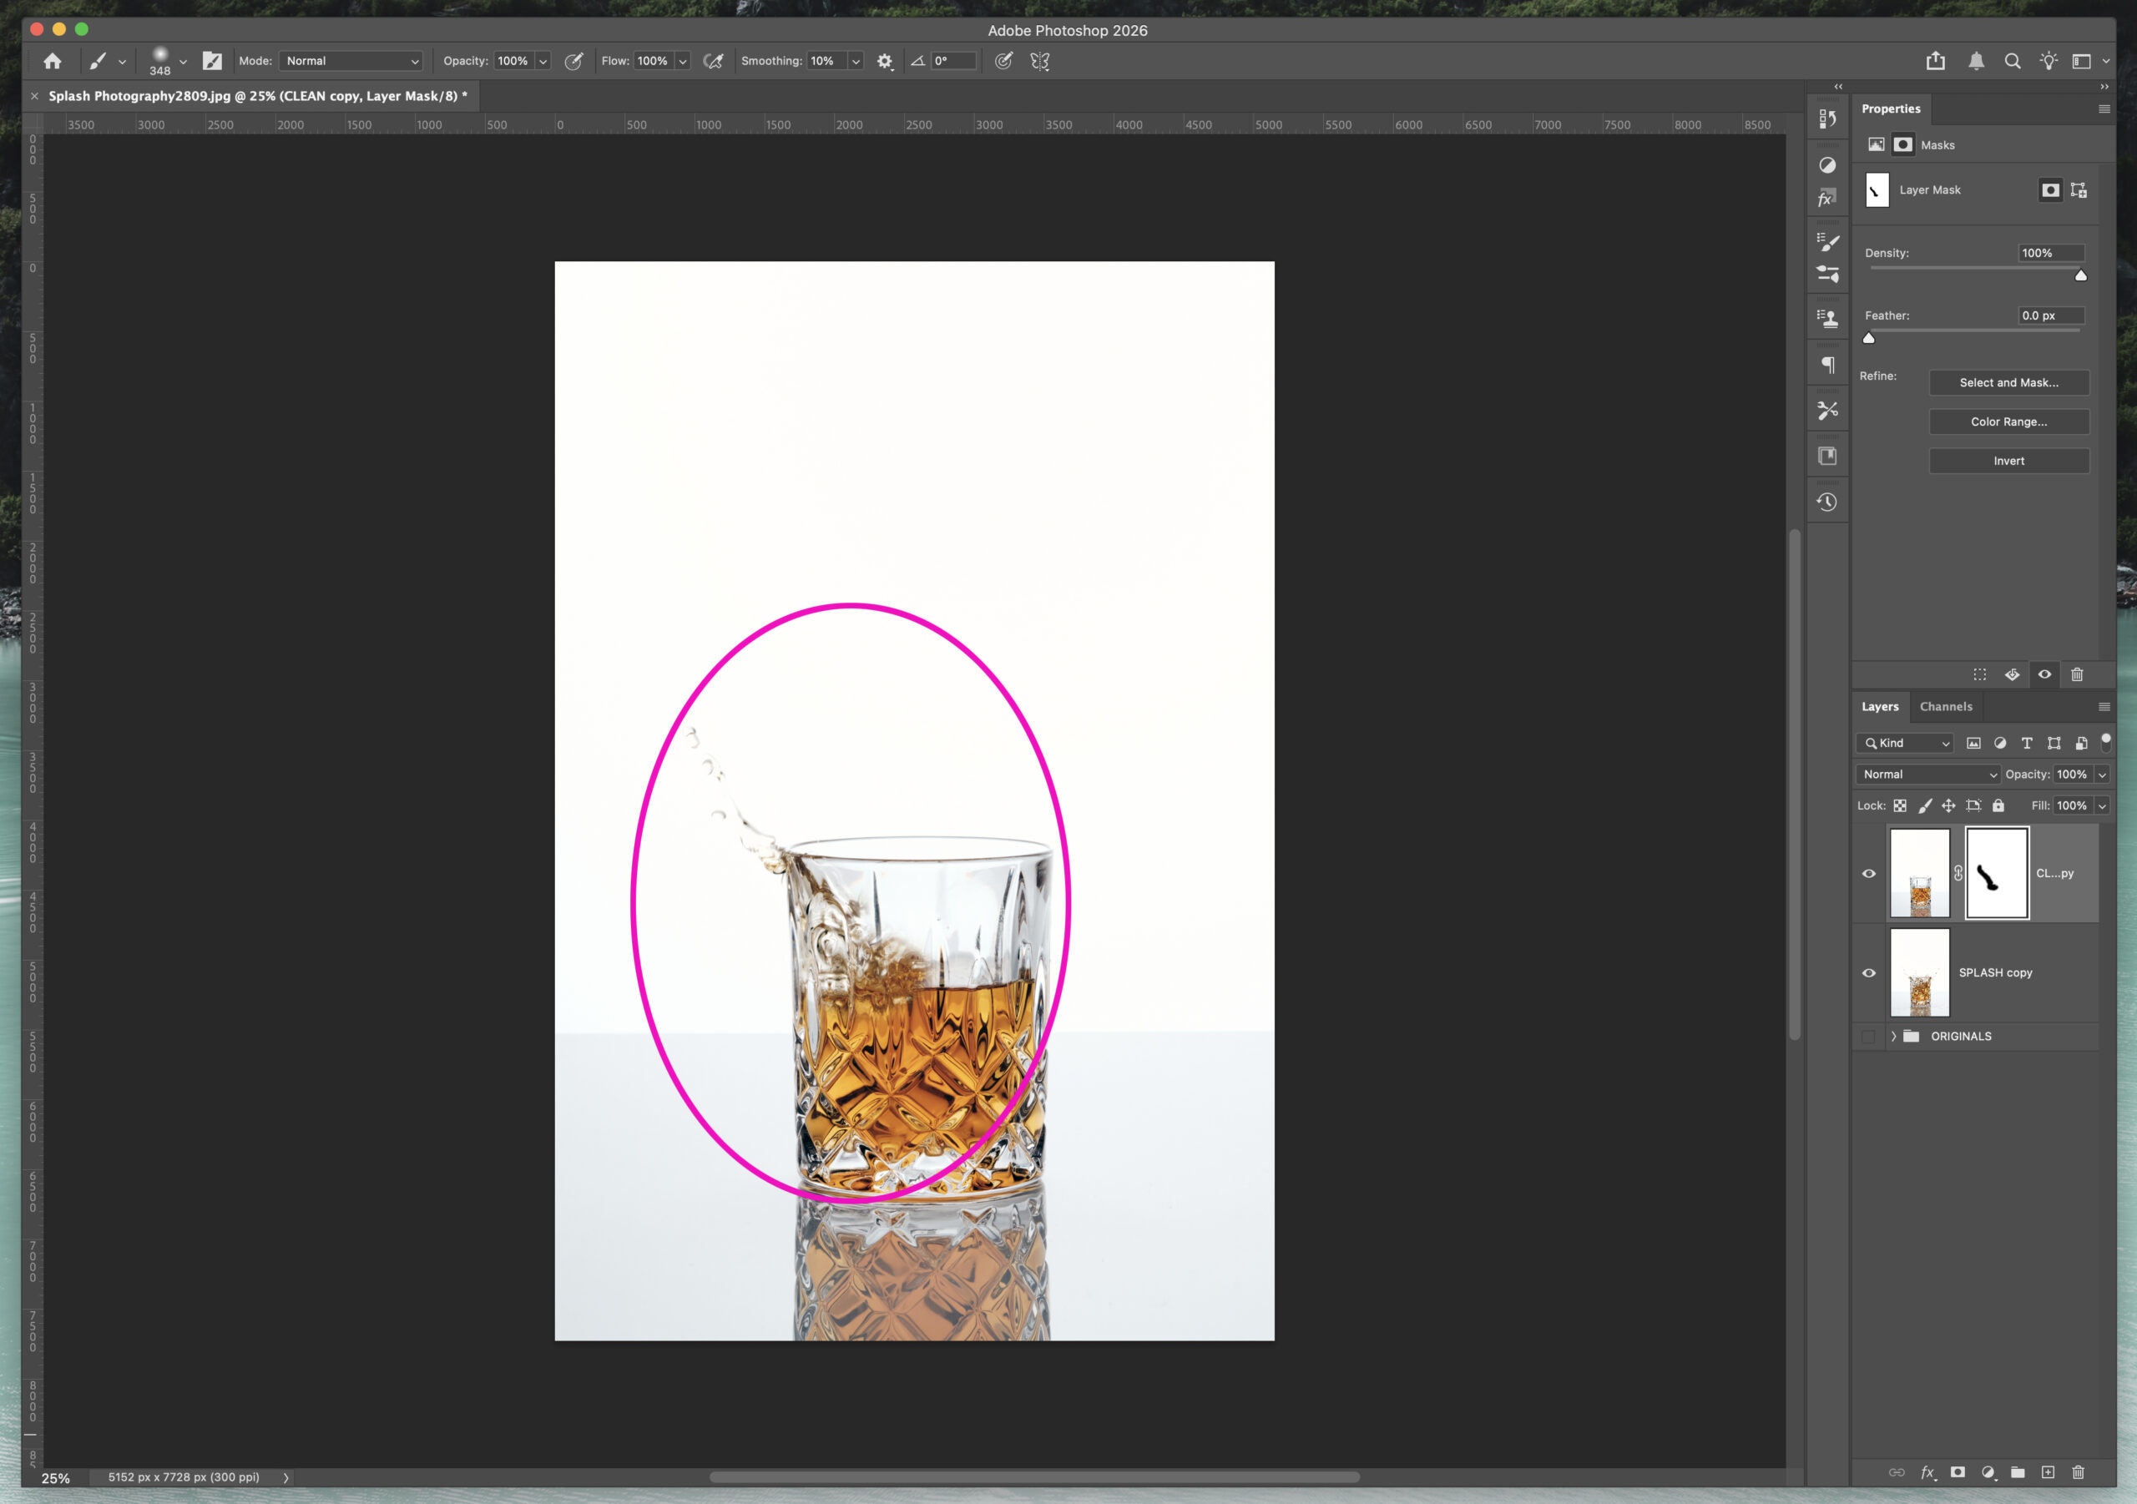2137x1504 pixels.
Task: Open the Layer Styles fx panel icon
Action: 1827,196
